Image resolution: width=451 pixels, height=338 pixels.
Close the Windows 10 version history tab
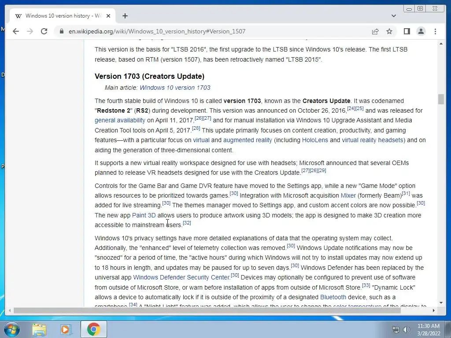(x=108, y=16)
